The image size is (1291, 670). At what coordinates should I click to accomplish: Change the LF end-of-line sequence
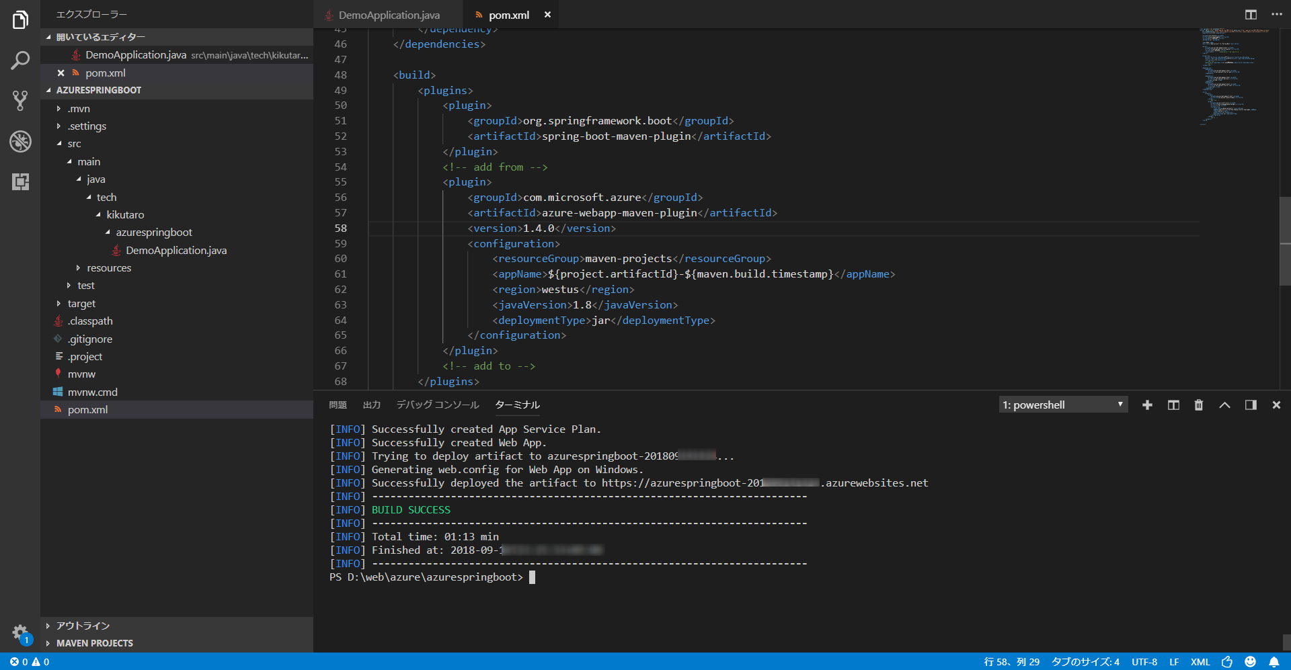click(x=1174, y=662)
